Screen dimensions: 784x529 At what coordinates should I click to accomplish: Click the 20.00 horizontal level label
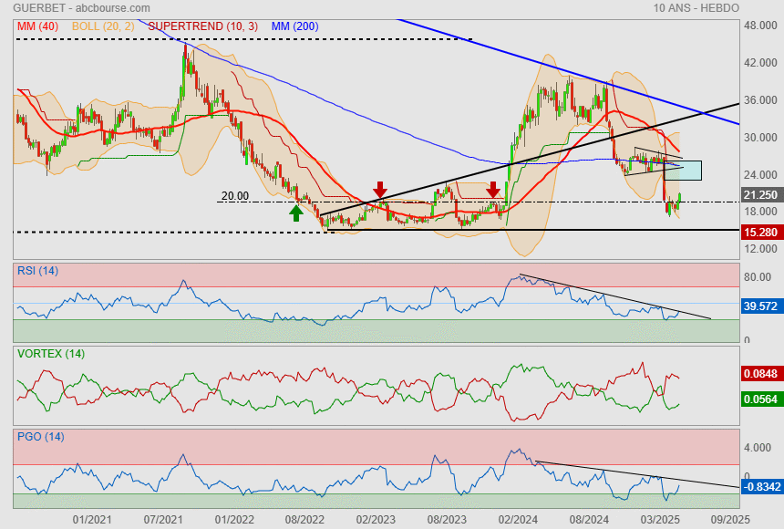[234, 195]
